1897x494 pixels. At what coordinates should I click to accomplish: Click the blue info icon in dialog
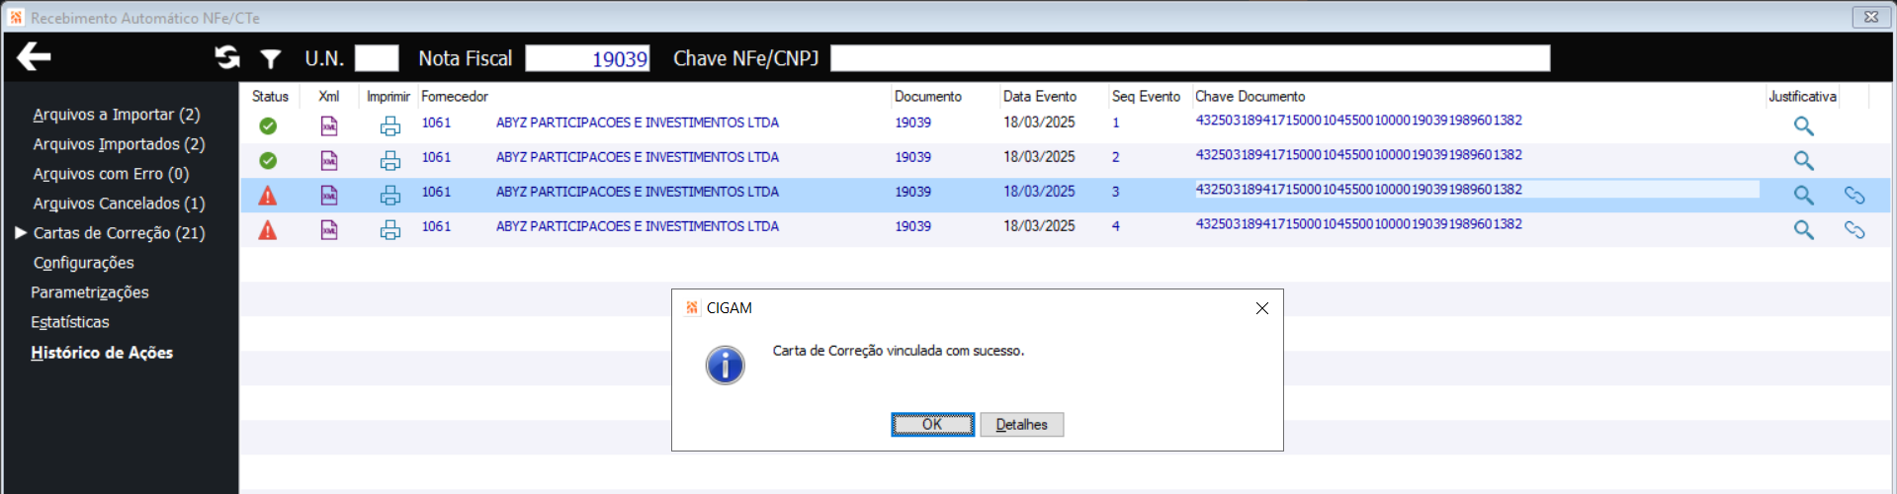pos(725,366)
